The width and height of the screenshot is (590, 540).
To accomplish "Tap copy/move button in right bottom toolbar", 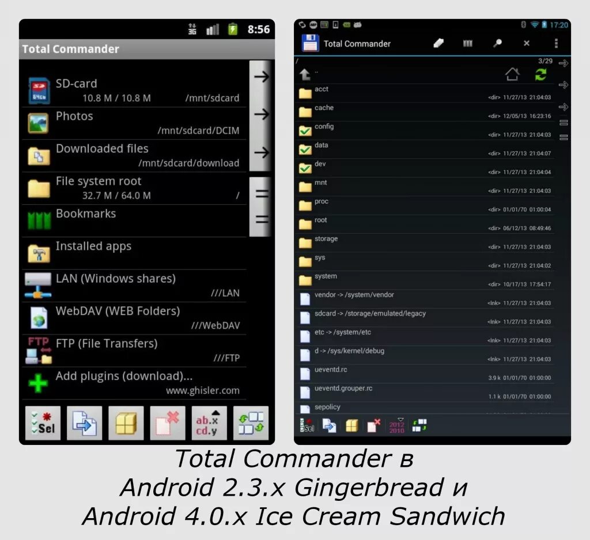I will [329, 425].
